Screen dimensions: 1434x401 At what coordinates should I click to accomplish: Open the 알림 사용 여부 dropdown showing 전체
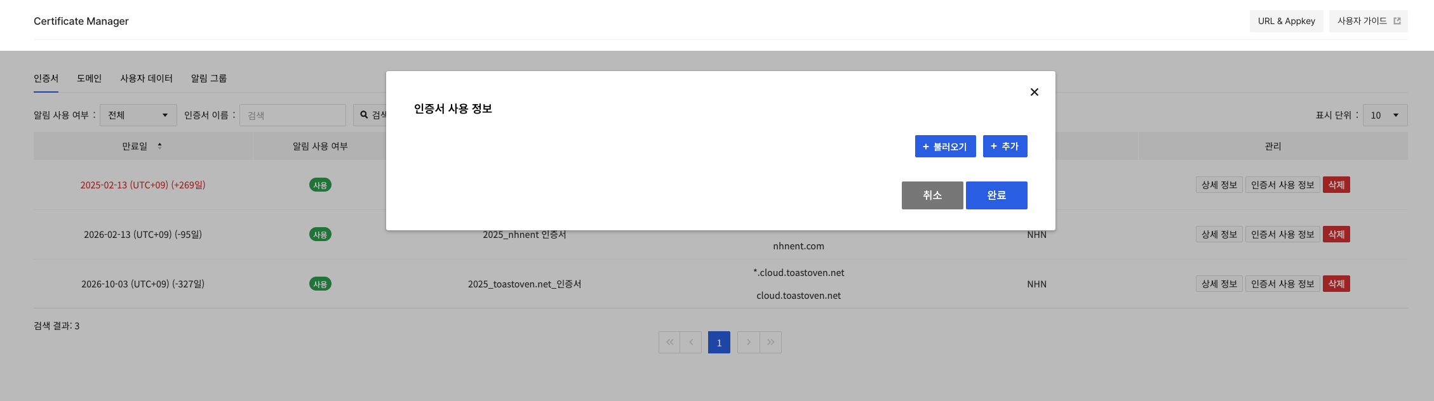tap(138, 115)
